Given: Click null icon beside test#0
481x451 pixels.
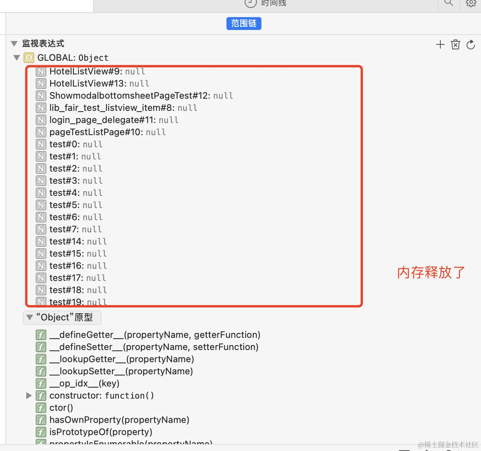Looking at the screenshot, I should [41, 144].
